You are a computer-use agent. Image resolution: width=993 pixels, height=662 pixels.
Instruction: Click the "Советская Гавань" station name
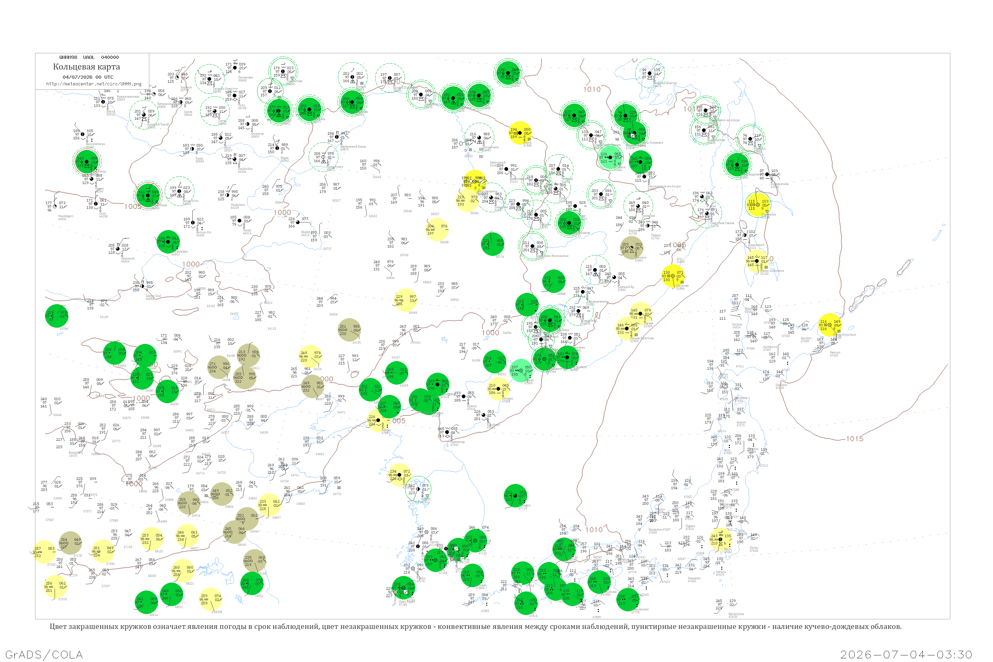coord(722,223)
